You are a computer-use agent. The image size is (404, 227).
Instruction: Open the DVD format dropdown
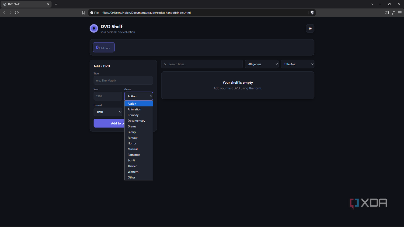[108, 112]
